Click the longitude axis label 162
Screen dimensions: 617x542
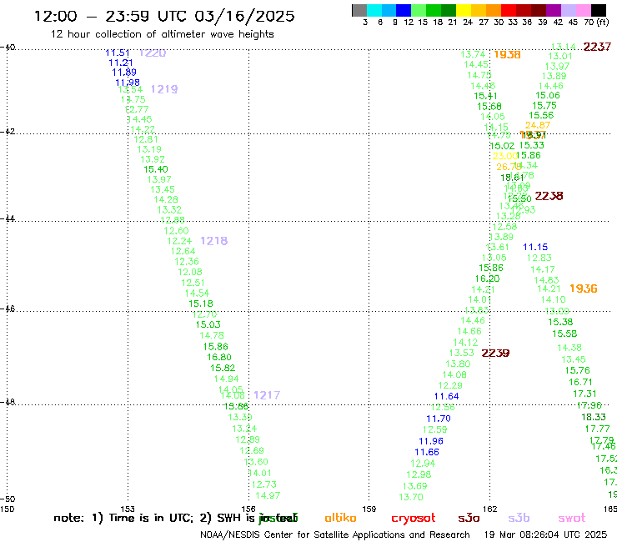pos(489,509)
